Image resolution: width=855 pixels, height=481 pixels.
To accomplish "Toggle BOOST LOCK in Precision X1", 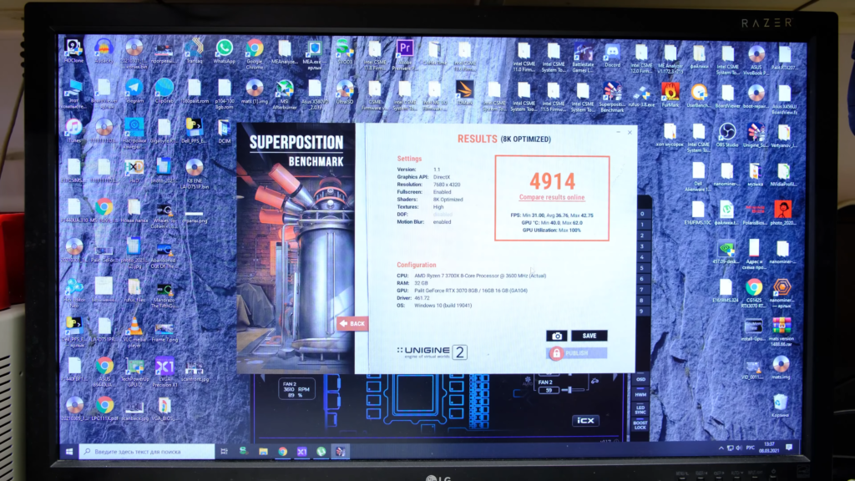I will [x=640, y=424].
